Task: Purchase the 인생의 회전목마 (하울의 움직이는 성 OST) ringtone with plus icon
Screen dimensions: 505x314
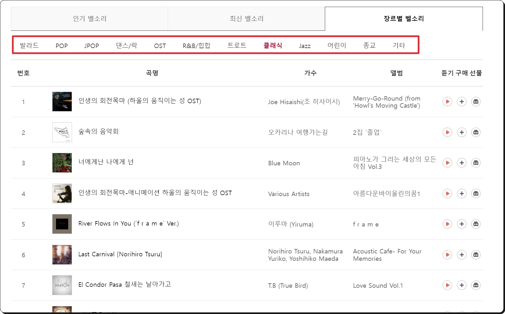Action: [x=461, y=102]
